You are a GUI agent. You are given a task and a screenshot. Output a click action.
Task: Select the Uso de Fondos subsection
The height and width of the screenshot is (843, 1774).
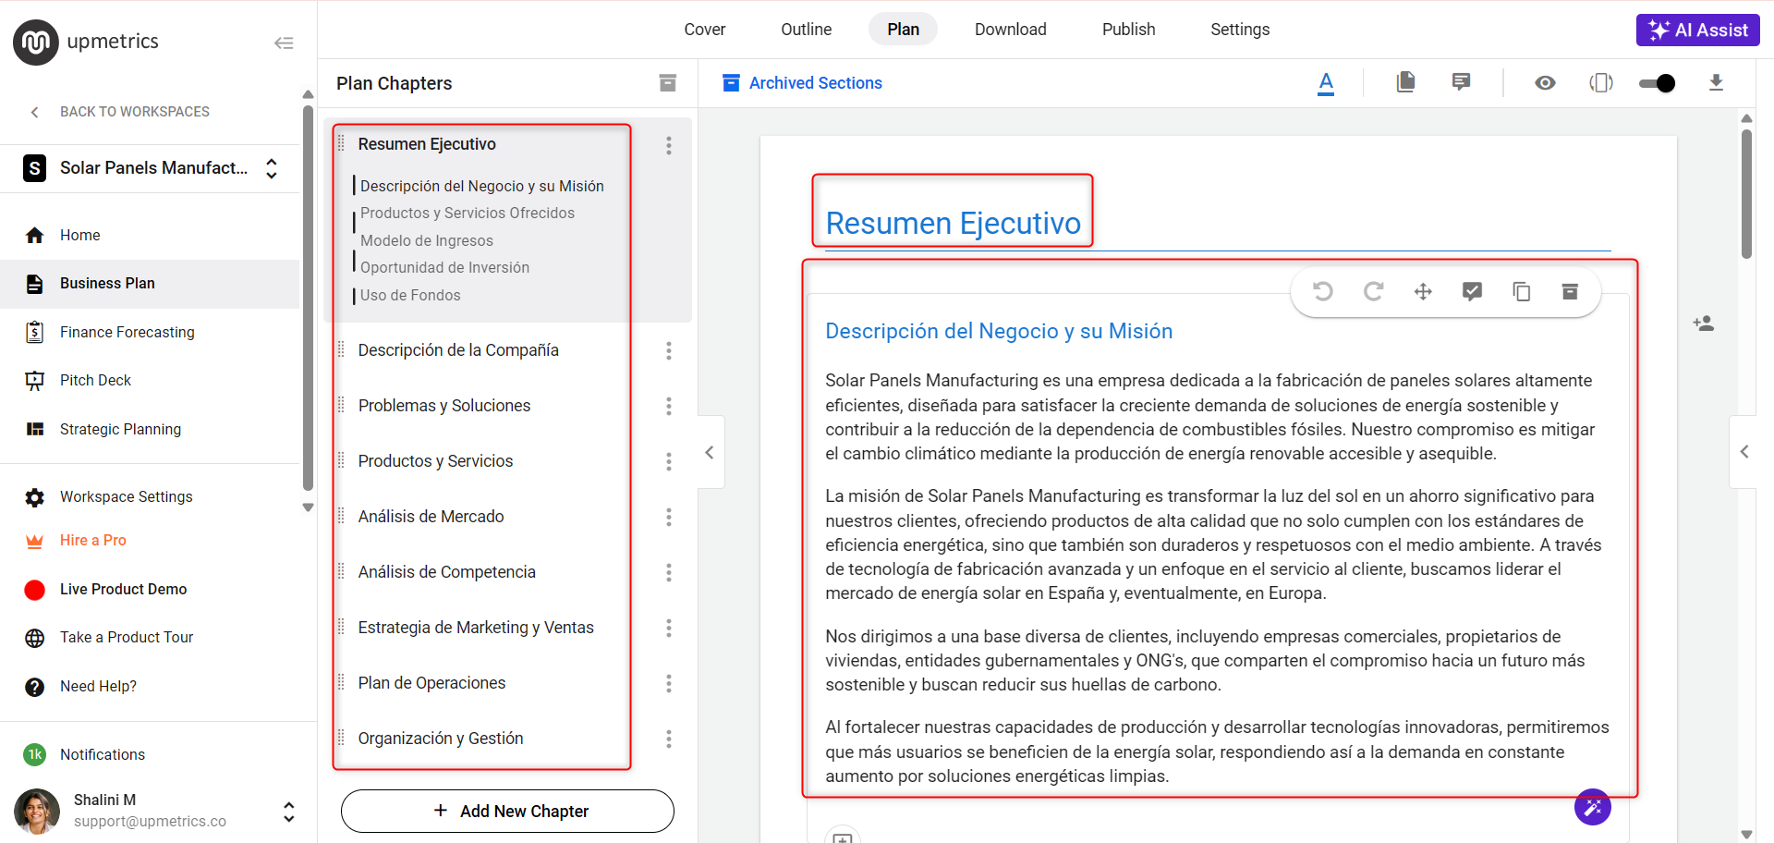click(x=410, y=296)
